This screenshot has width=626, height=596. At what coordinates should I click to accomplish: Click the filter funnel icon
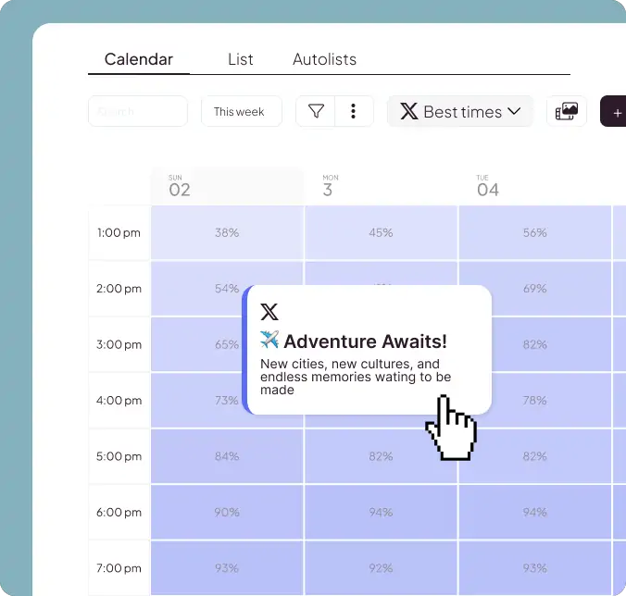(316, 112)
